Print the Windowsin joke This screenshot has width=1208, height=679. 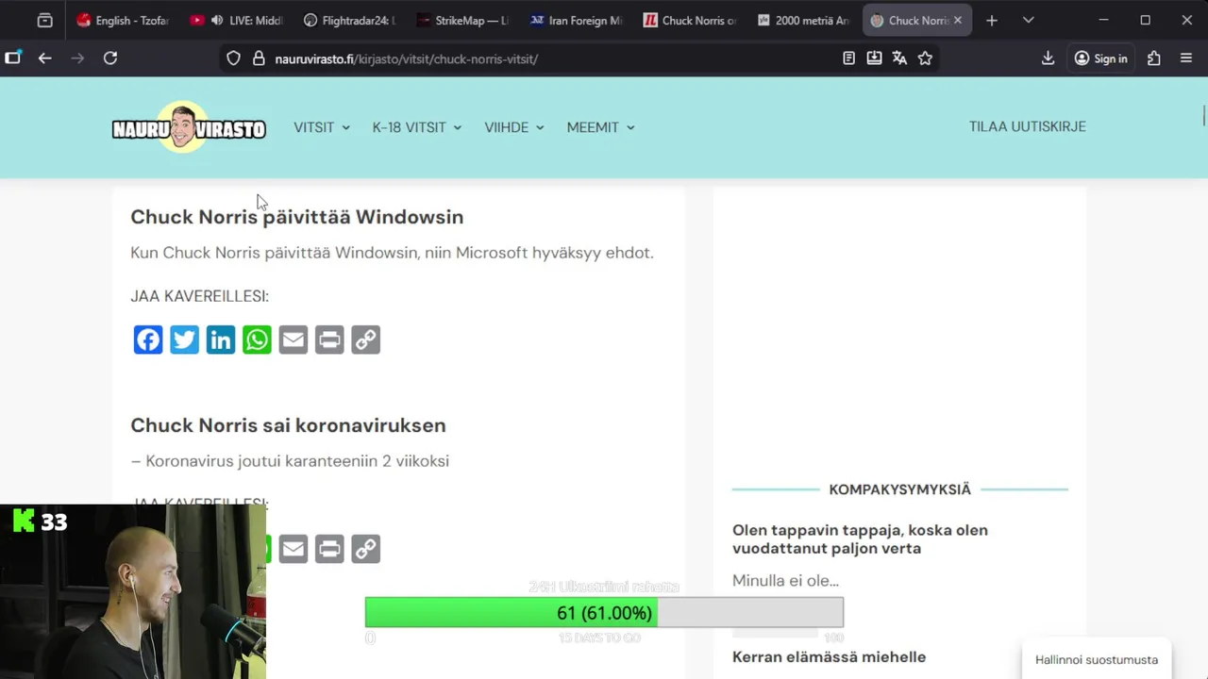pyautogui.click(x=329, y=339)
